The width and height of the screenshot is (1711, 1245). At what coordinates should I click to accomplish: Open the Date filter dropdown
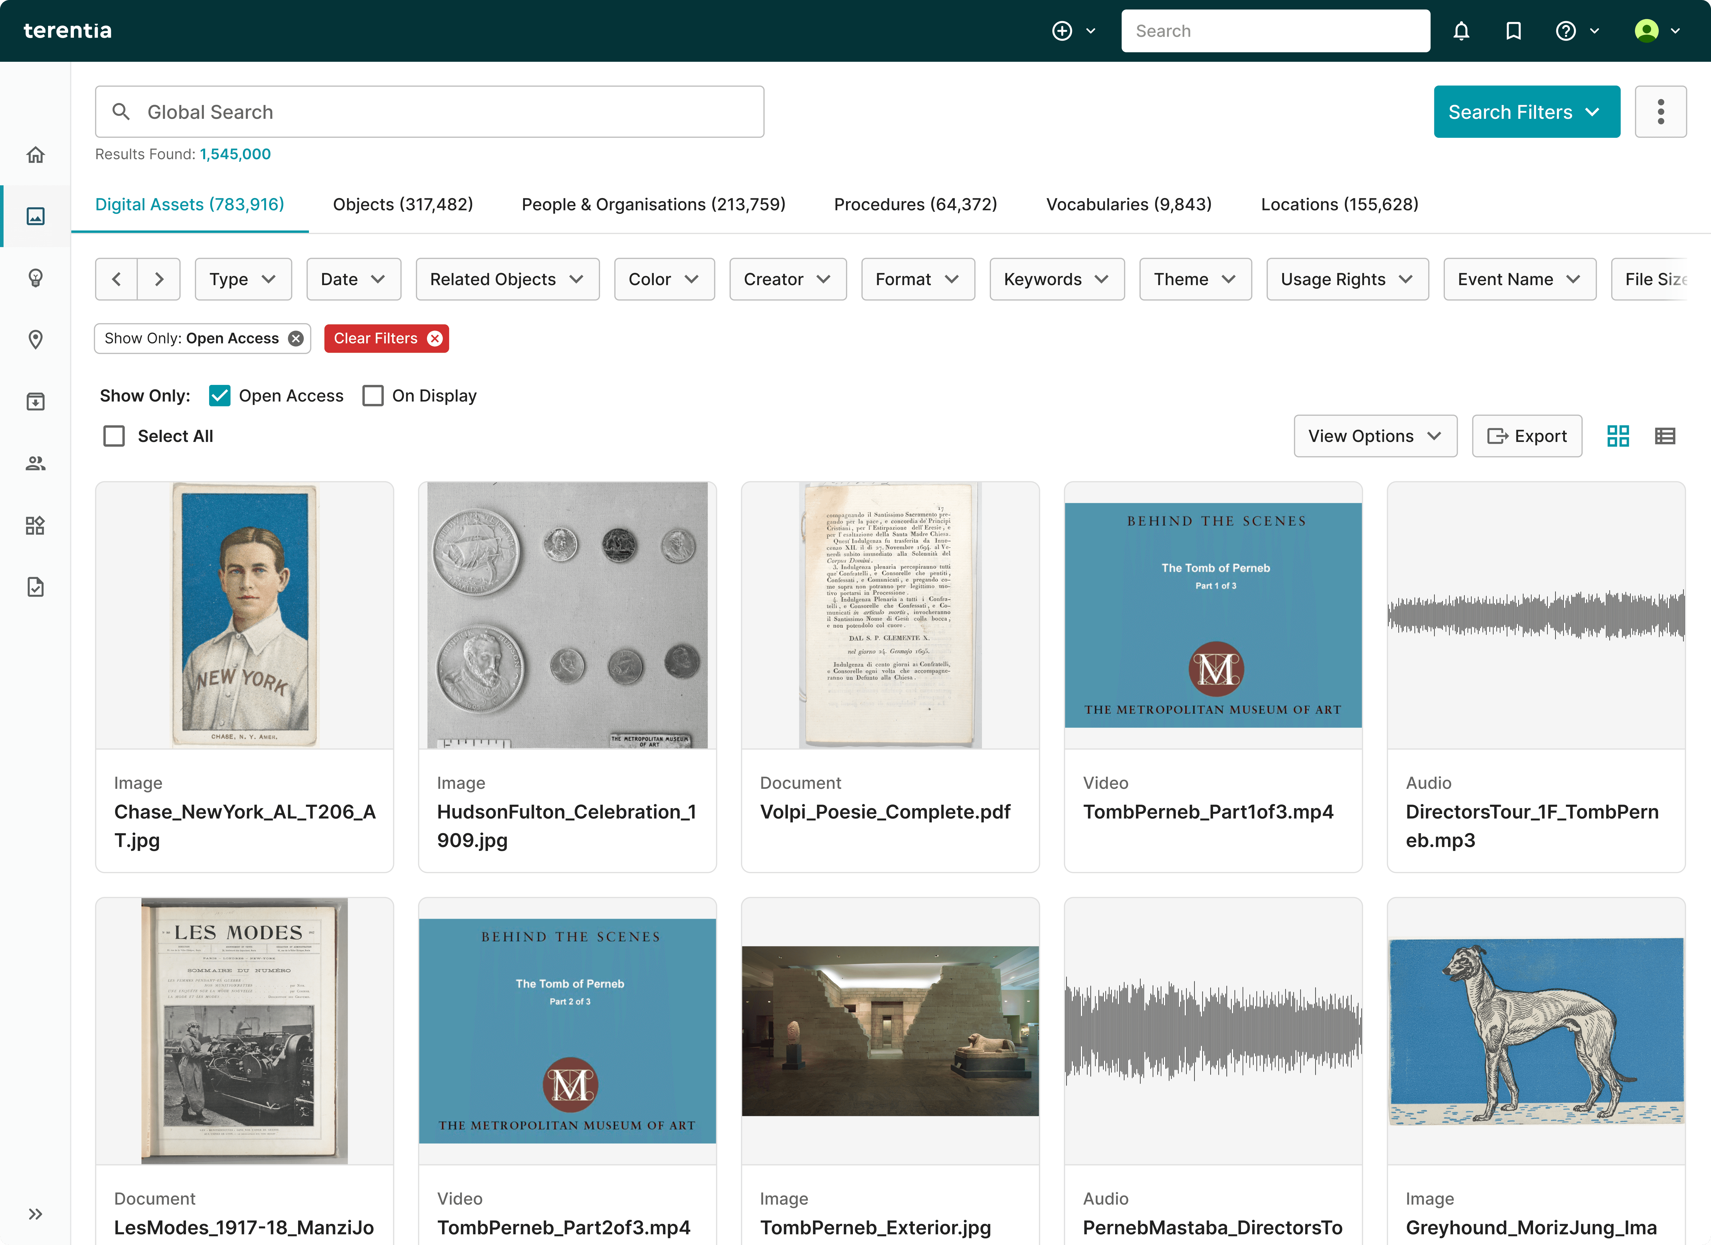click(x=353, y=279)
